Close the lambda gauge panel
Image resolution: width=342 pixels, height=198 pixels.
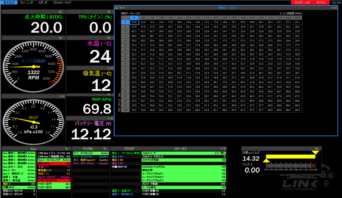316,149
